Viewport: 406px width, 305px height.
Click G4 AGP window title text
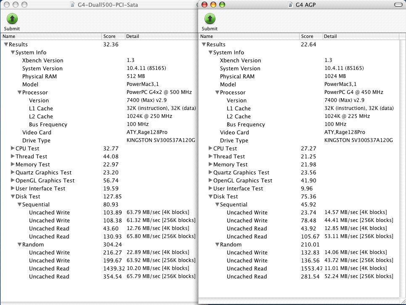click(x=306, y=5)
